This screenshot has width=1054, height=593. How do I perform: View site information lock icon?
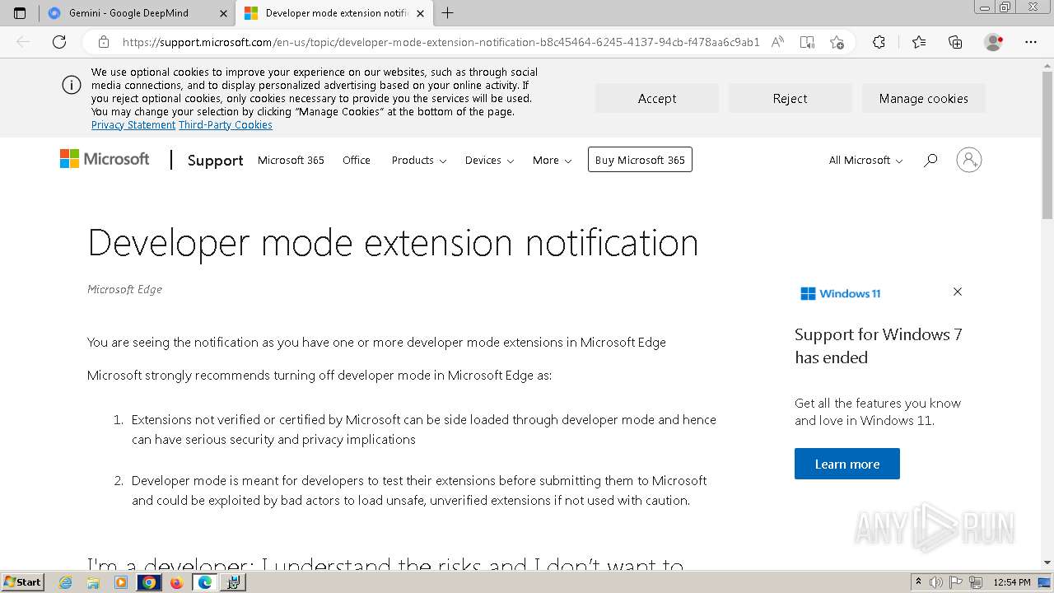(103, 42)
